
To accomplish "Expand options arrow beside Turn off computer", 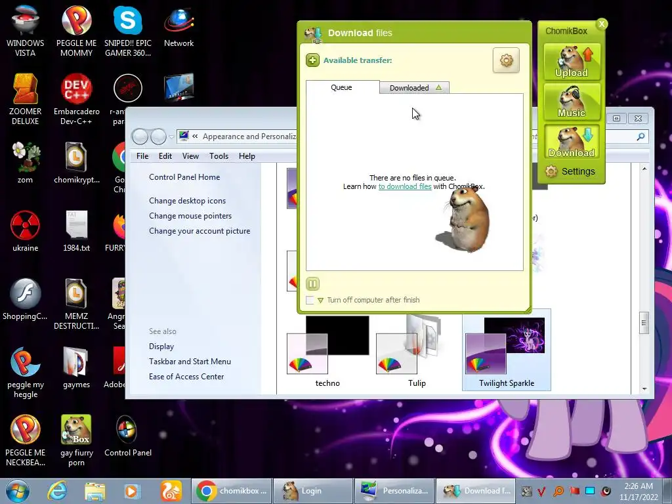I will point(320,301).
